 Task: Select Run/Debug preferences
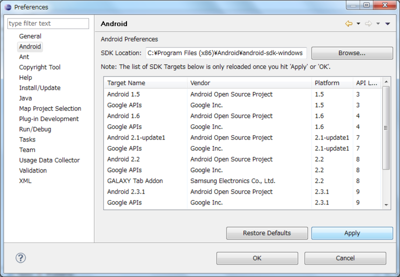point(35,129)
